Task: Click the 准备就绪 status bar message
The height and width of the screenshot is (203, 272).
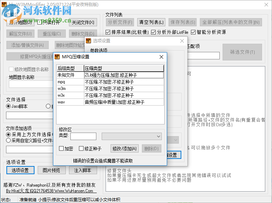Action: tap(70, 199)
